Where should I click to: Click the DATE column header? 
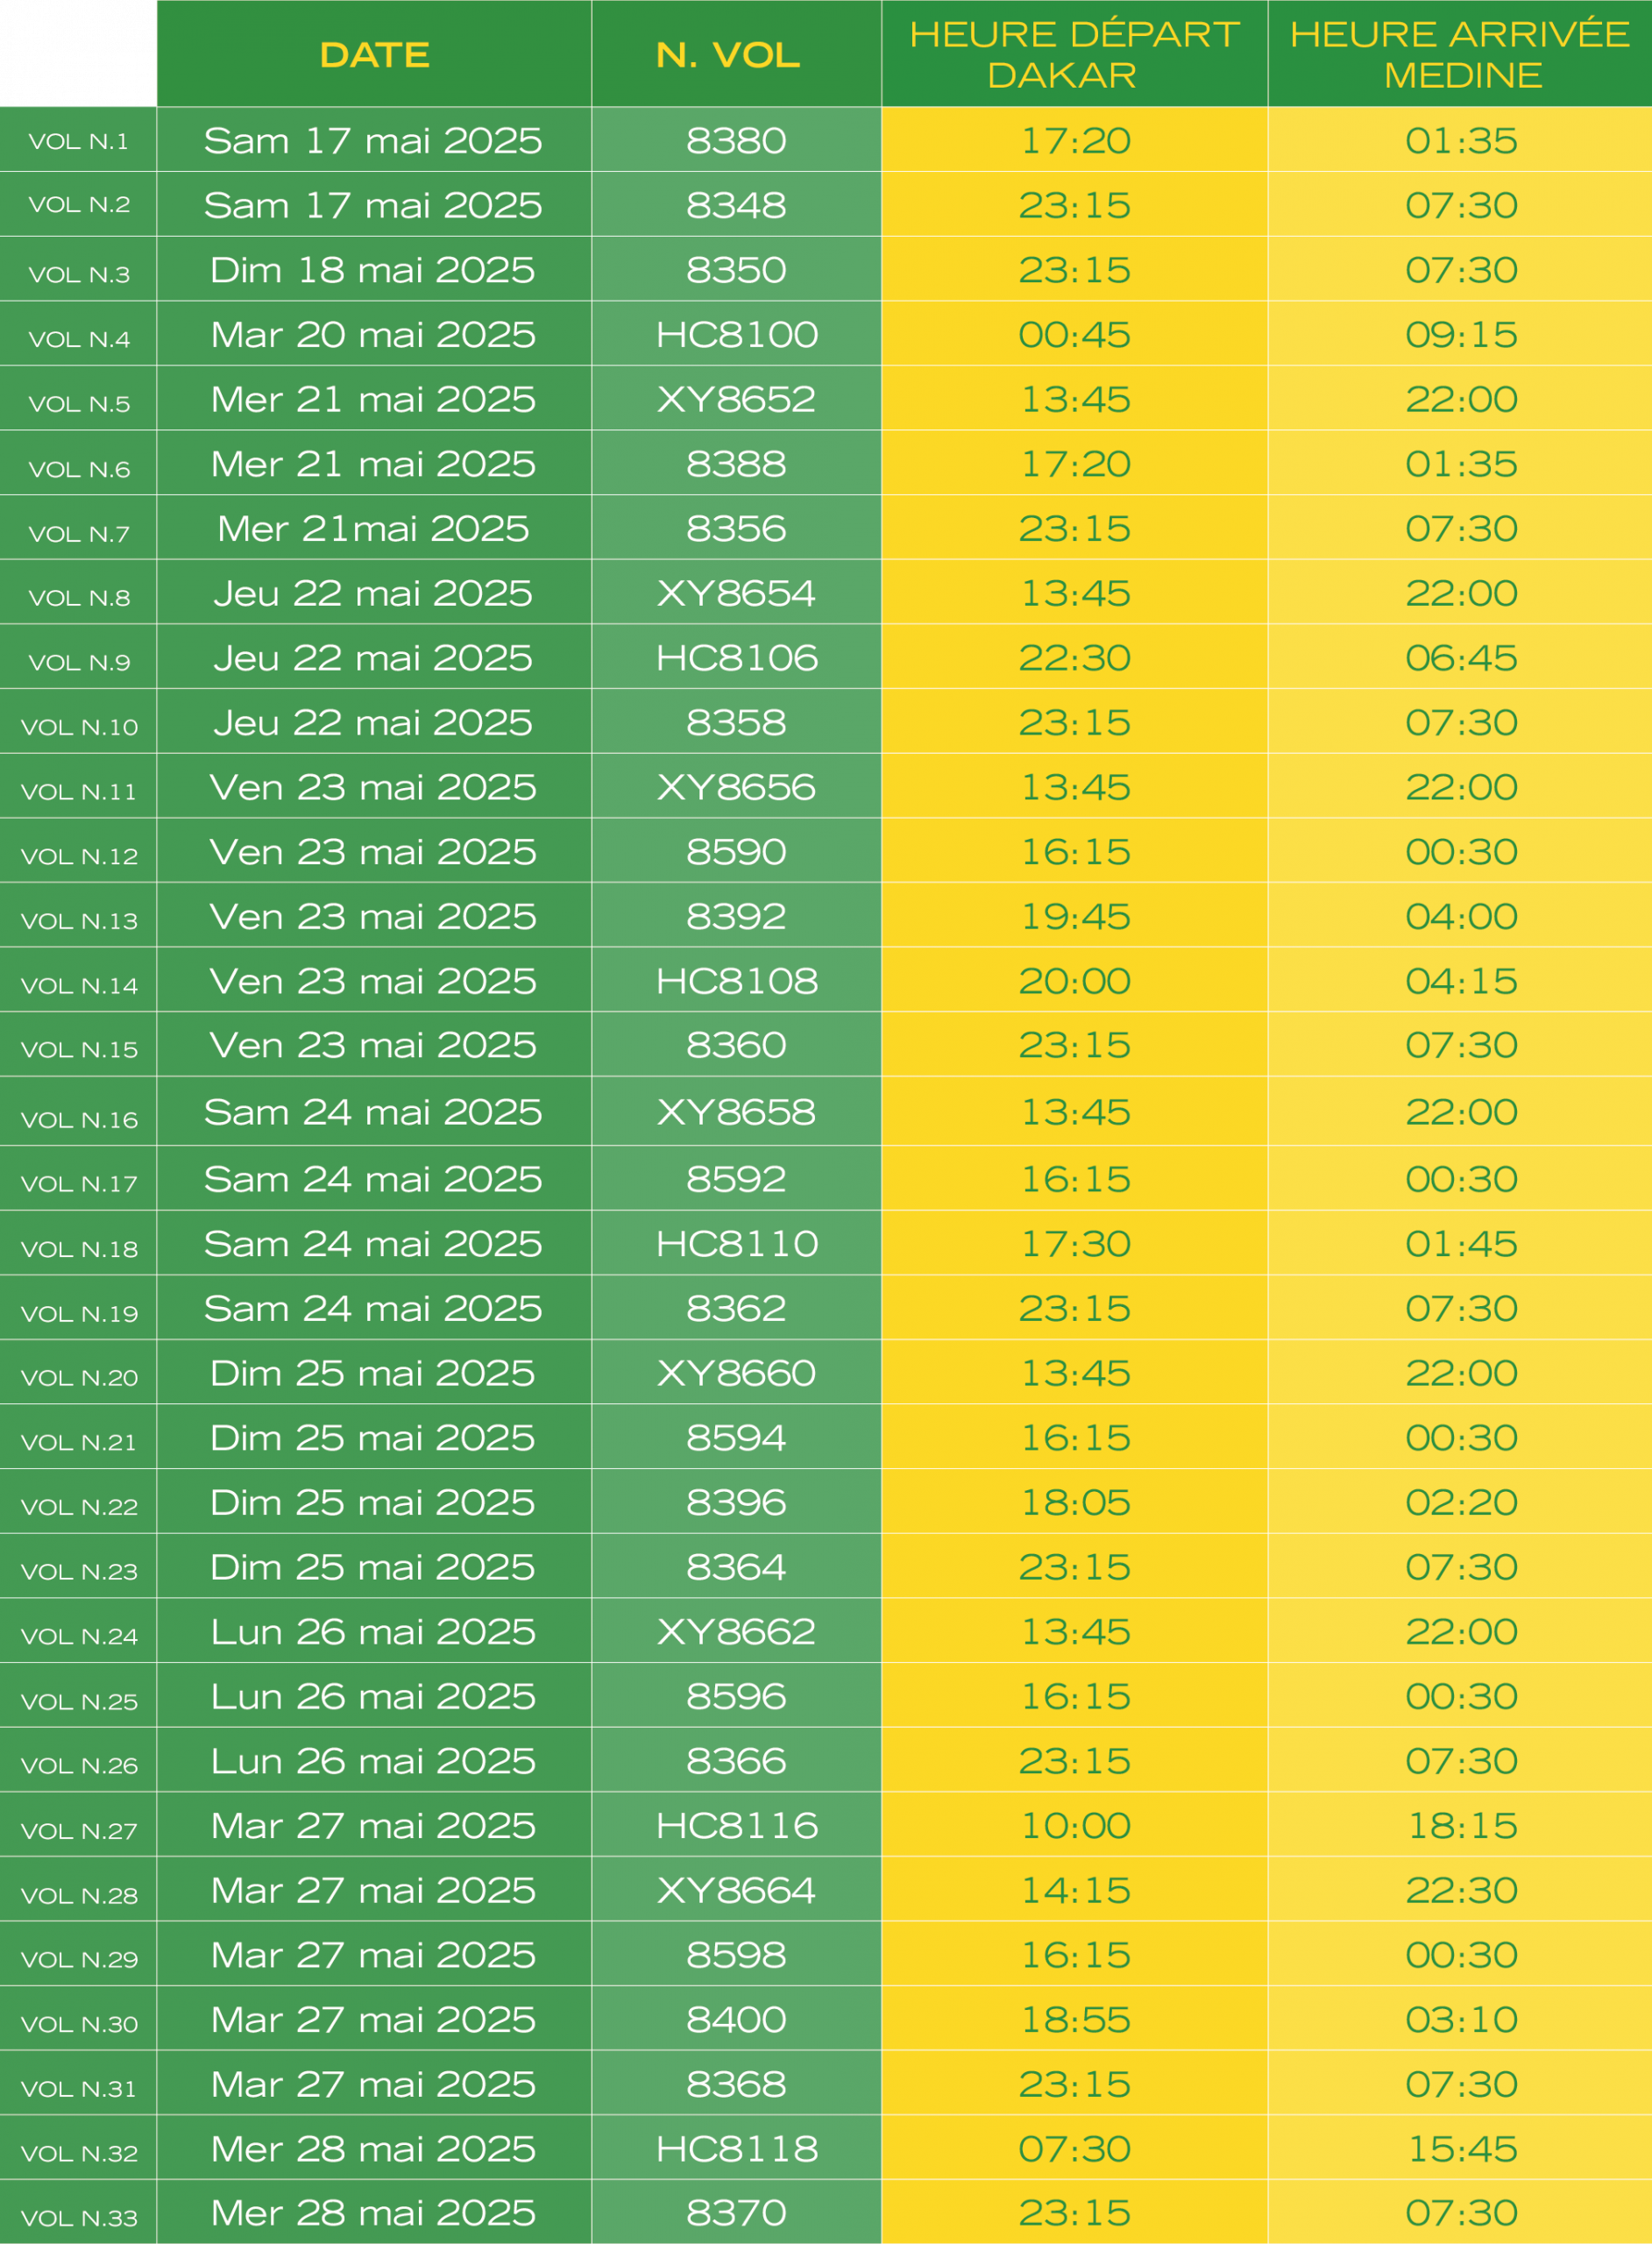(374, 54)
